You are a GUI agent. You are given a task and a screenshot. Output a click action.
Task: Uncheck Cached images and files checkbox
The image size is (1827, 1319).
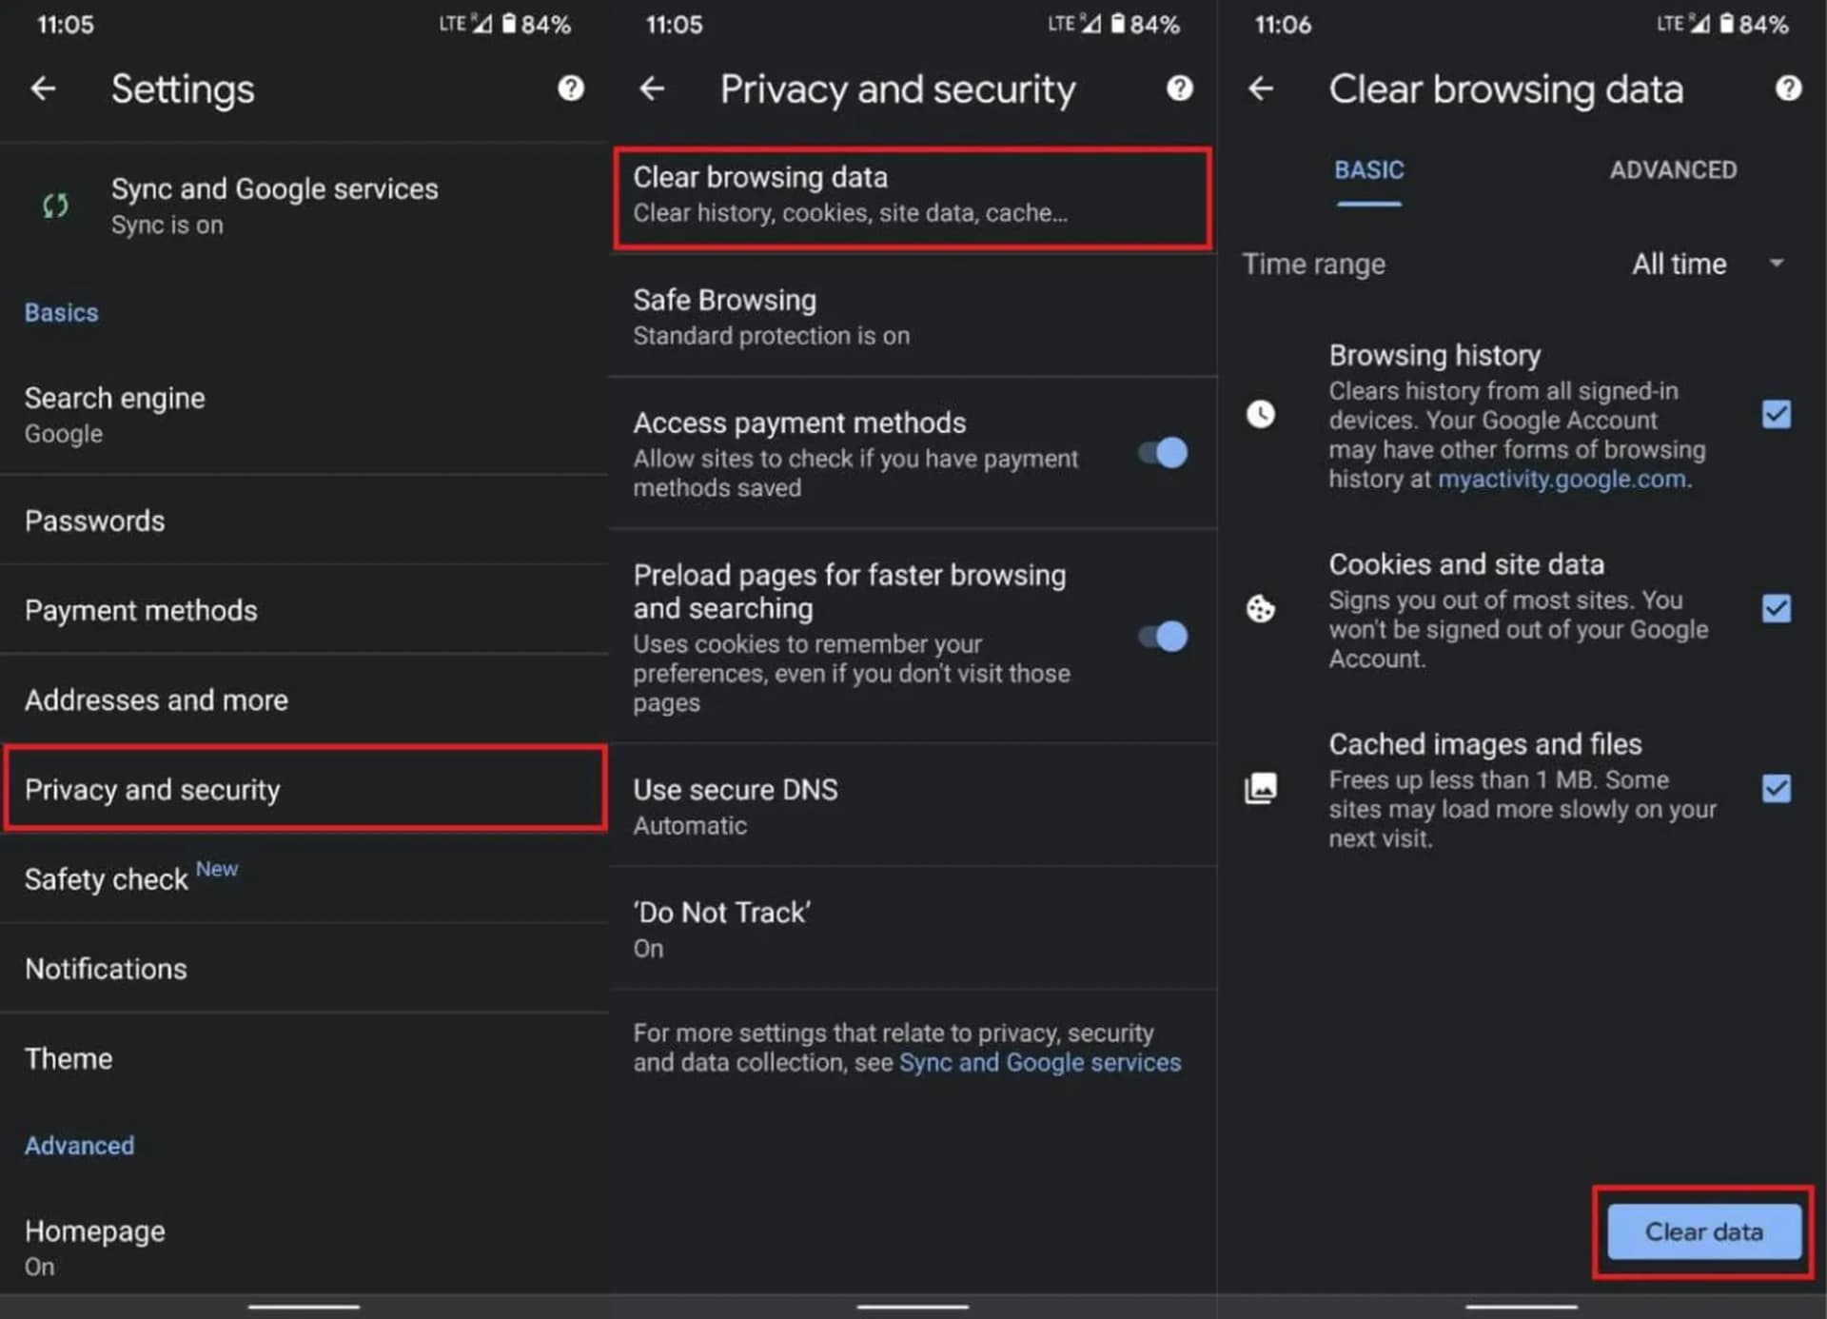(x=1776, y=788)
